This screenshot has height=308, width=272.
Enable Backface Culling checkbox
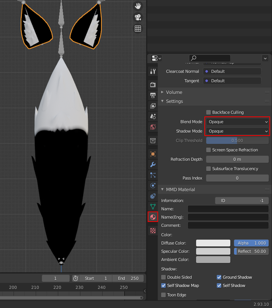pyautogui.click(x=208, y=112)
